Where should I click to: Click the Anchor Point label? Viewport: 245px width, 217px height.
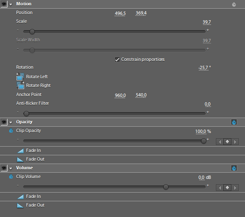29,94
